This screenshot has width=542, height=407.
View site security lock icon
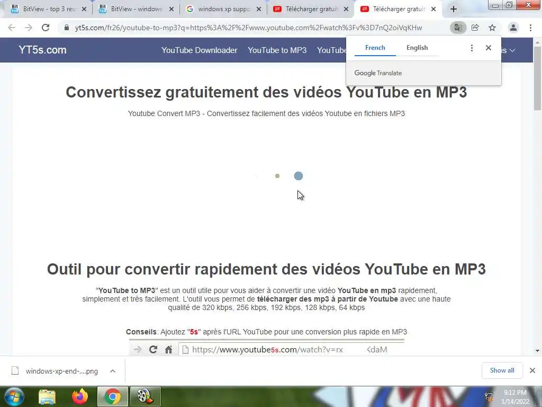pos(67,28)
